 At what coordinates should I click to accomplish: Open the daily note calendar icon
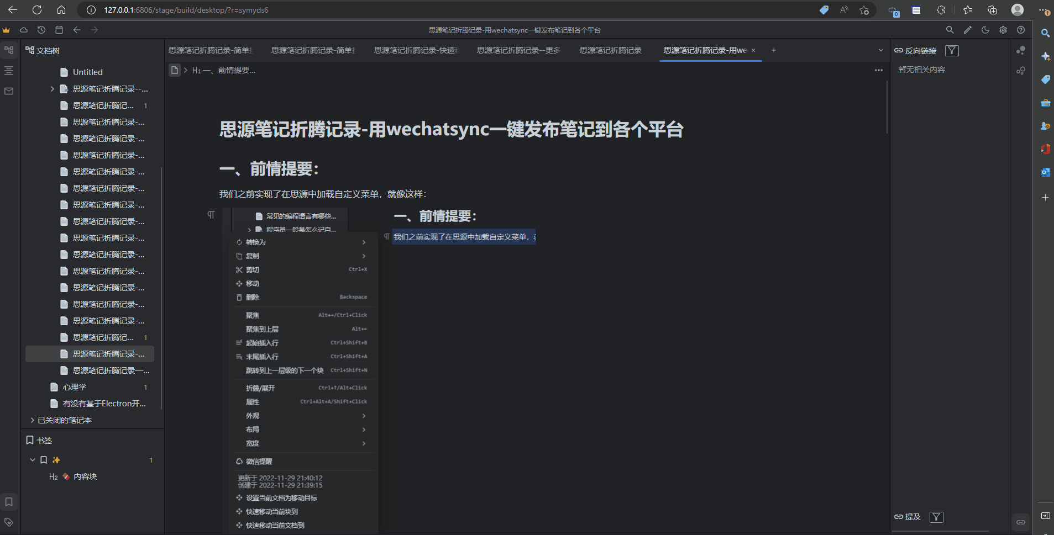click(x=60, y=30)
